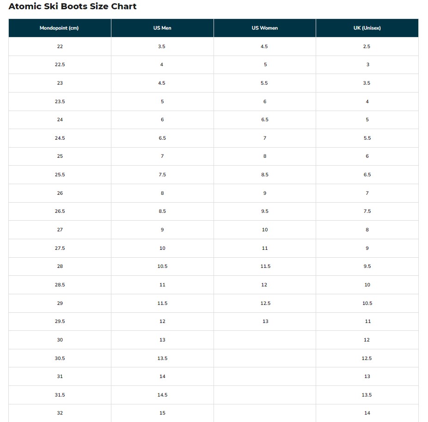Click UK Unisex 2.5 cell
Image resolution: width=428 pixels, height=422 pixels.
click(367, 47)
